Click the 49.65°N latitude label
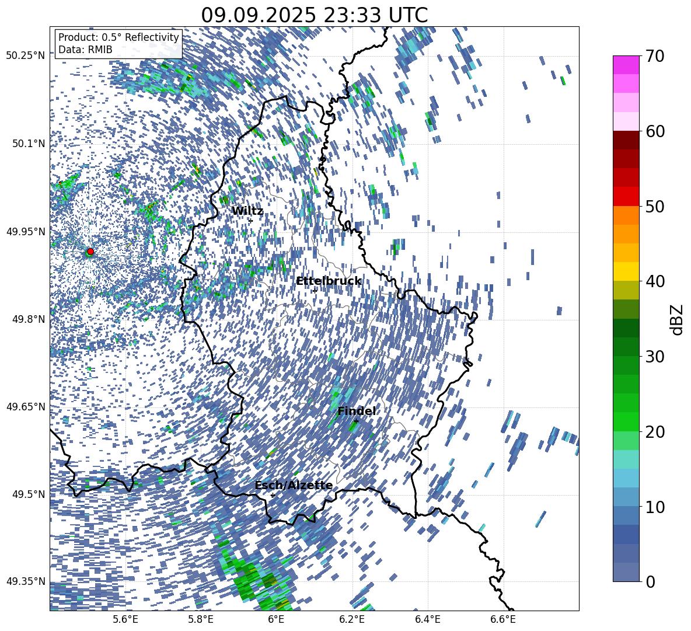Viewport: 691px width, 631px height. coord(26,406)
